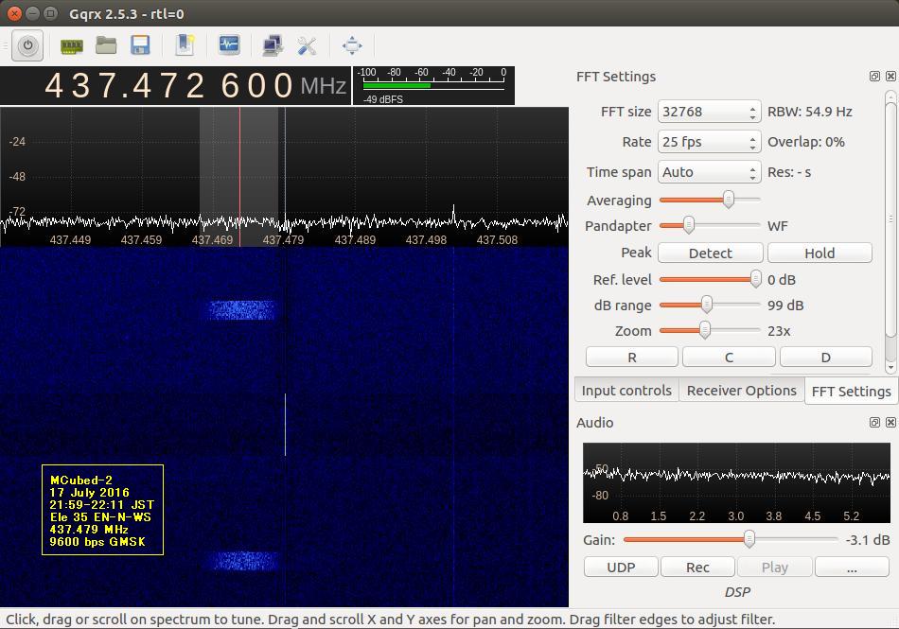899x629 pixels.
Task: Click the status bar hint about tuning
Action: pyautogui.click(x=391, y=620)
